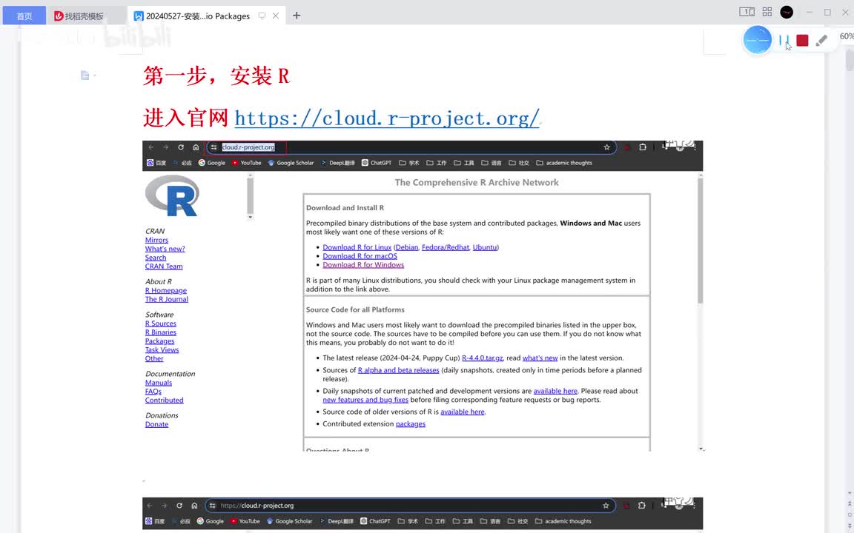Click the Google bookmark in the upper browser
This screenshot has height=533, width=854.
(211, 163)
